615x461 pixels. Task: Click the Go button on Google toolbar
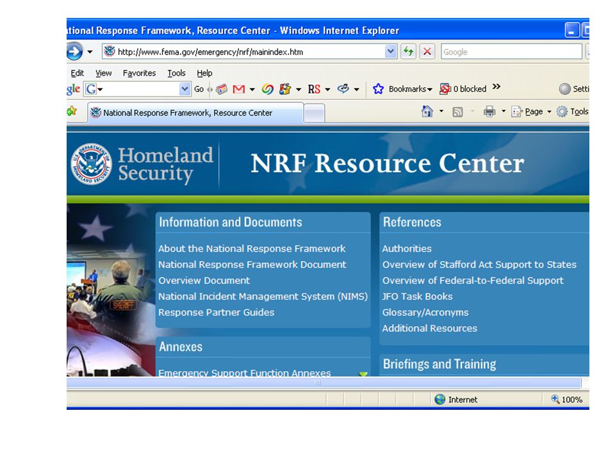[x=199, y=90]
